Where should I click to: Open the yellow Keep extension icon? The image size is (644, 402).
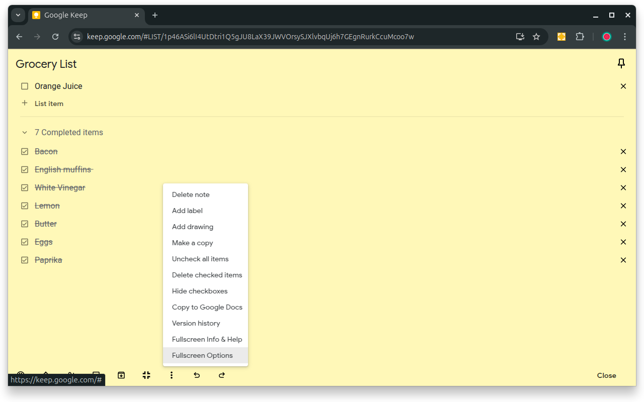560,36
